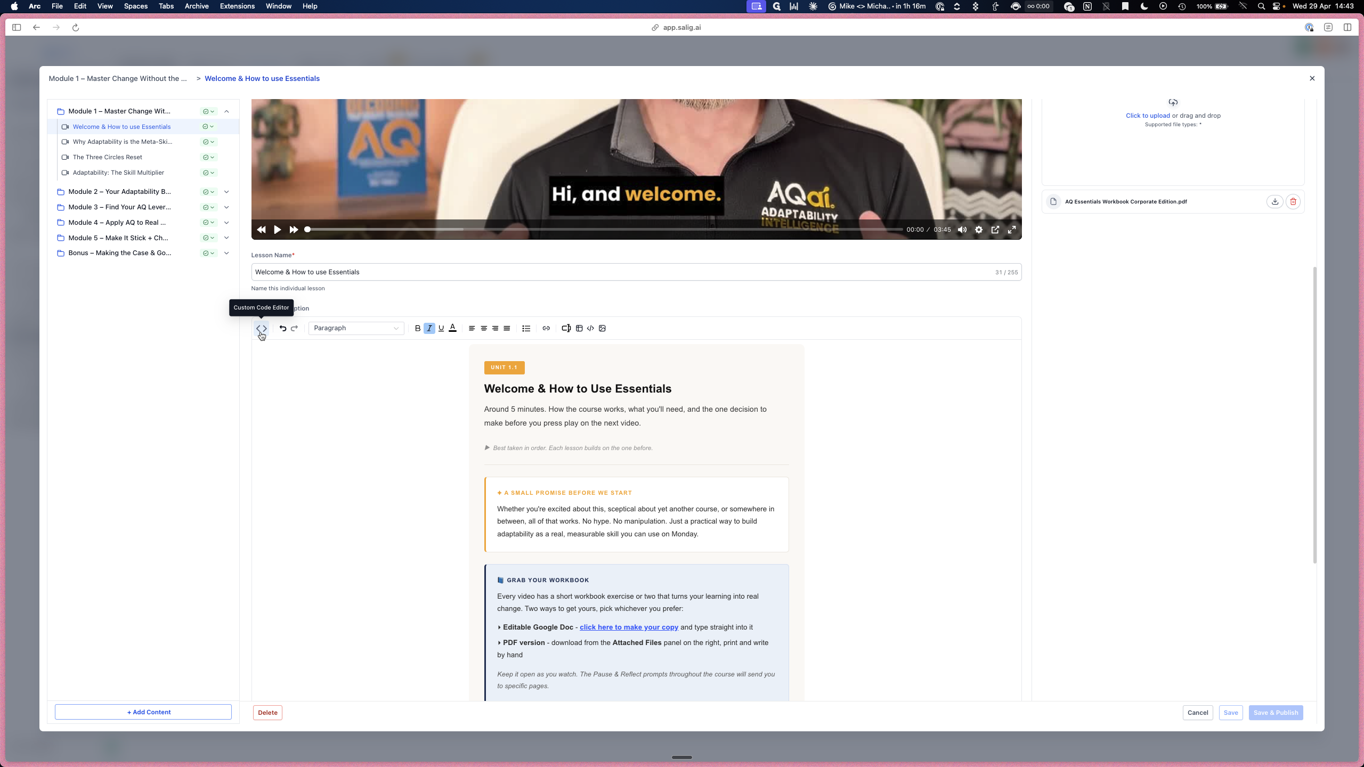Open video player settings gear
This screenshot has height=767, width=1364.
pos(979,230)
